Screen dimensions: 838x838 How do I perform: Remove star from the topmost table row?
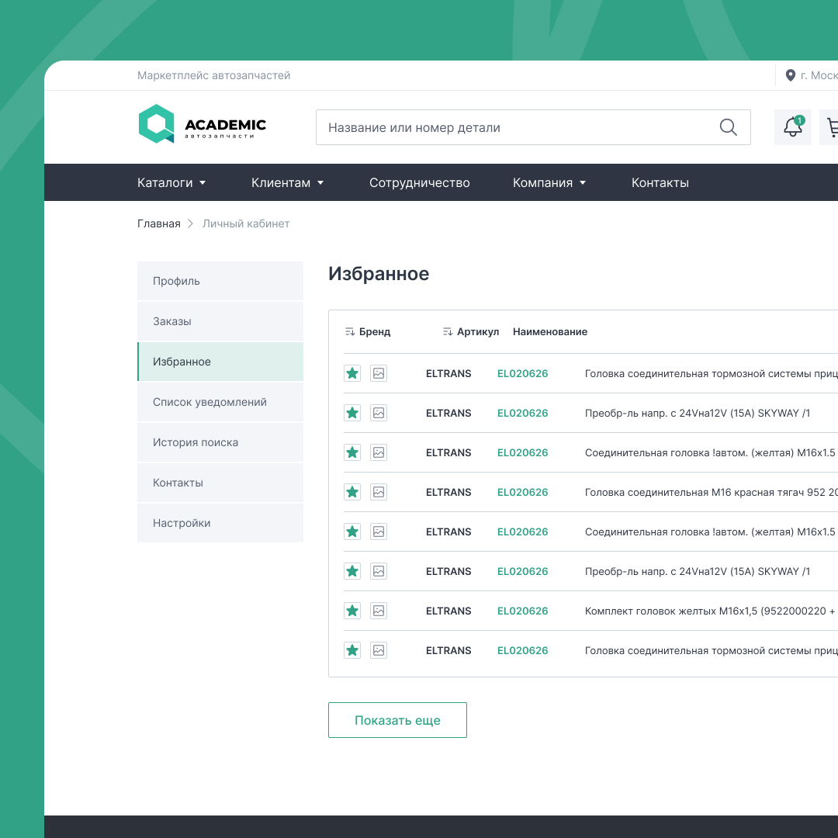click(x=352, y=373)
